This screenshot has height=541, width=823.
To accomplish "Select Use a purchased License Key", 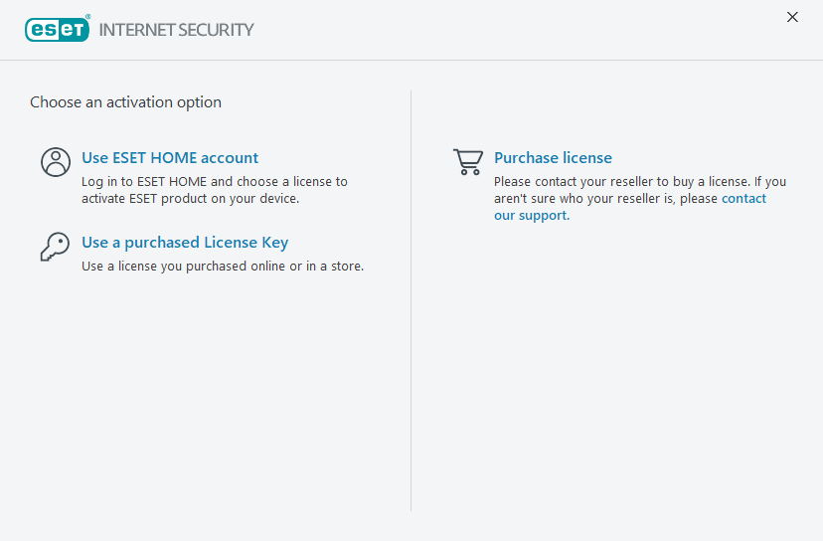I will click(x=185, y=243).
